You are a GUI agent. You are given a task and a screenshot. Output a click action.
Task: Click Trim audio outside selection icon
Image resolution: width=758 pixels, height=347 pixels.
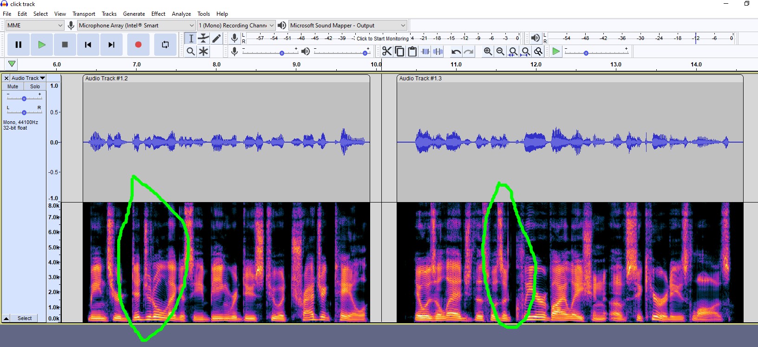(425, 51)
